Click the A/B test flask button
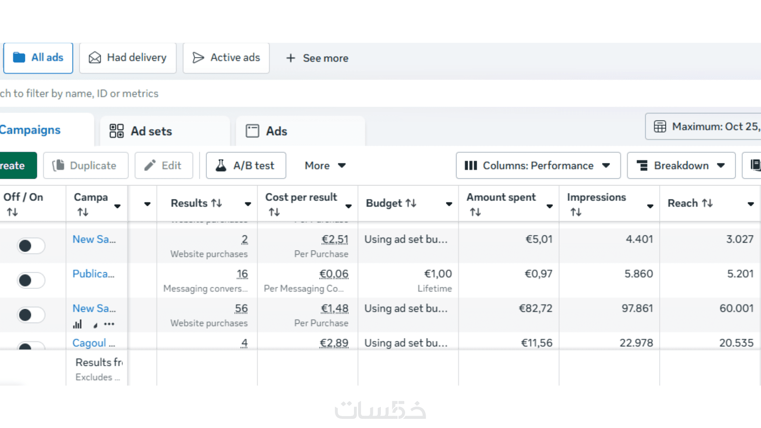The image size is (761, 428). click(246, 166)
